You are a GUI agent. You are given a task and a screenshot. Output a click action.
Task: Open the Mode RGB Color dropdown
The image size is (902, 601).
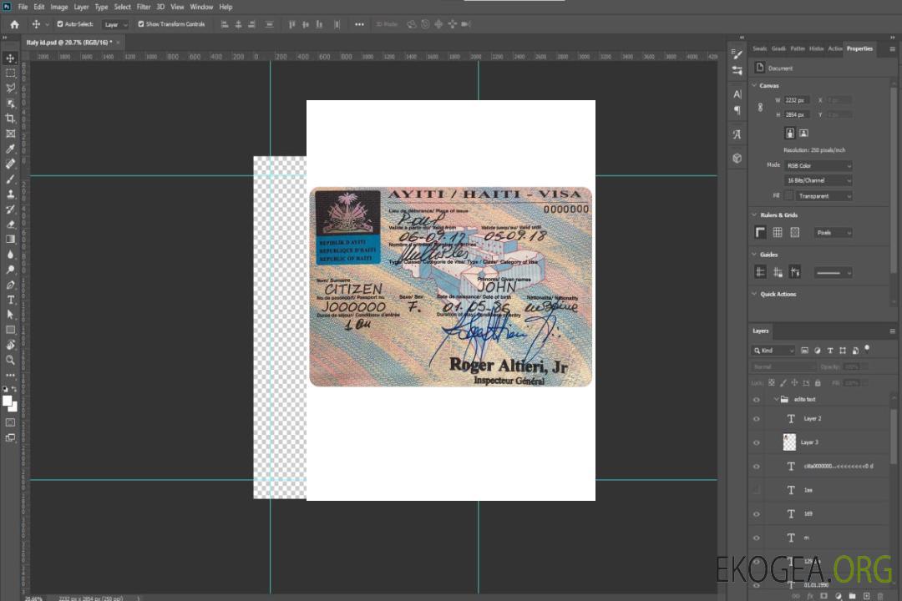tap(818, 165)
